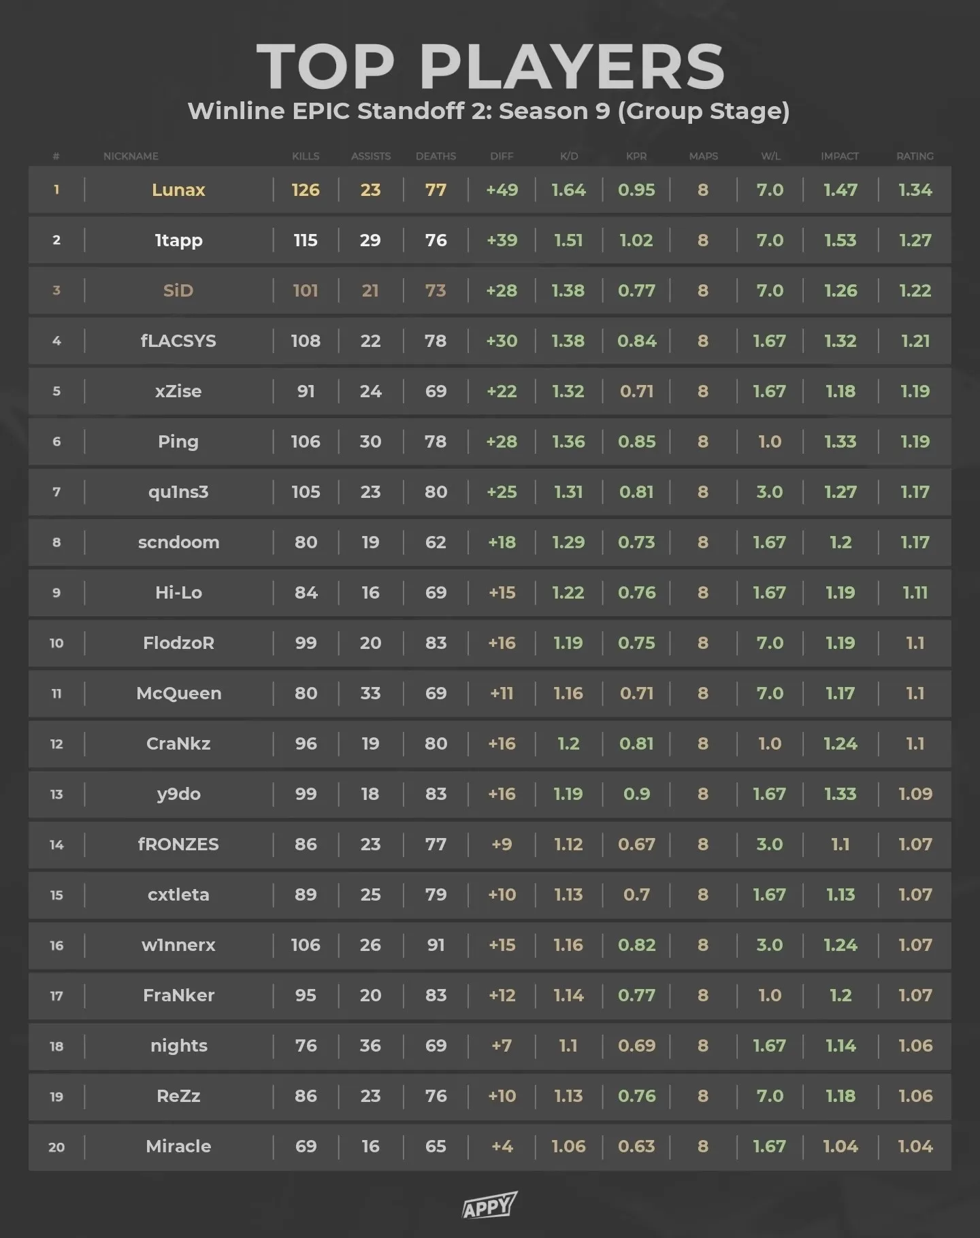Select the nickname CraNkz

[x=178, y=743]
